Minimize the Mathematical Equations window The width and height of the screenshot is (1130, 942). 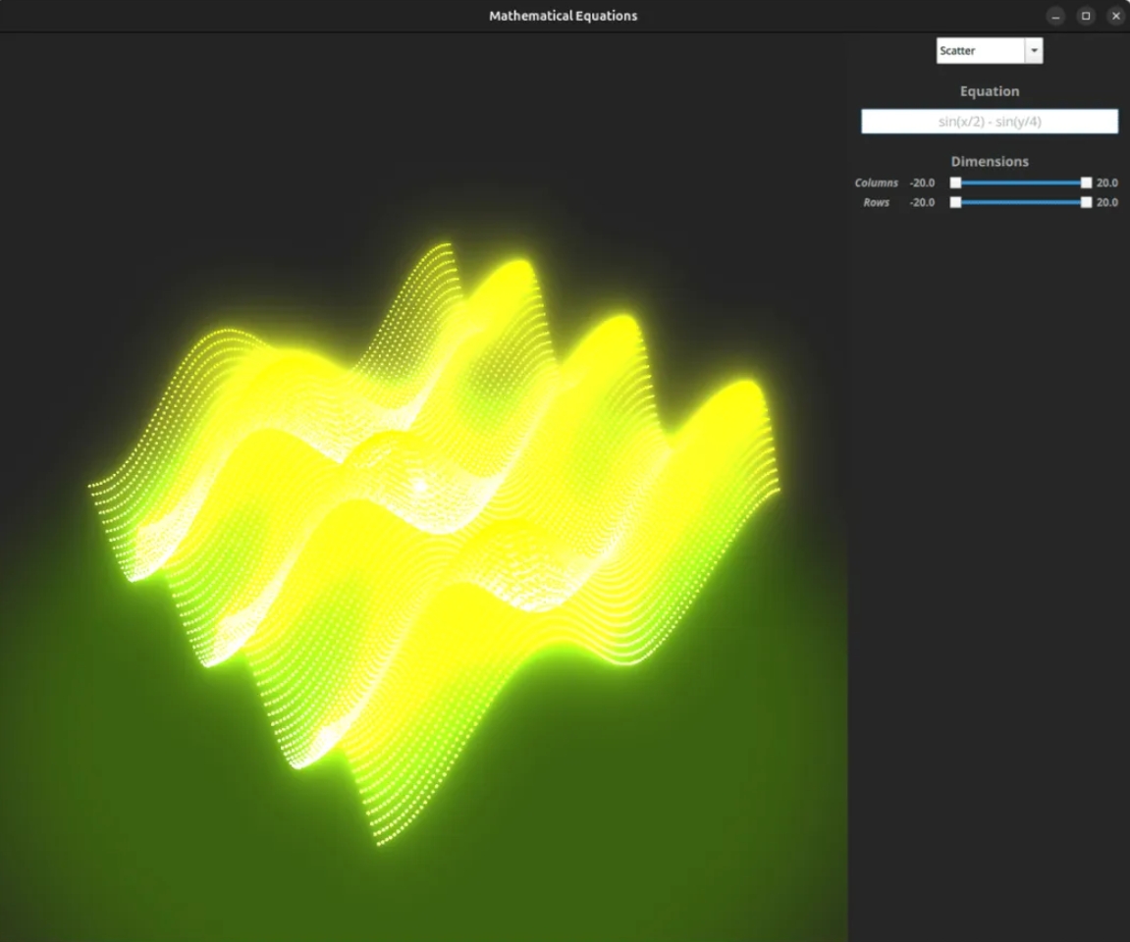pyautogui.click(x=1055, y=16)
